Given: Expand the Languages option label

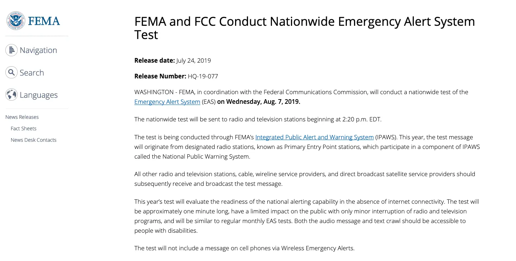Looking at the screenshot, I should 39,95.
